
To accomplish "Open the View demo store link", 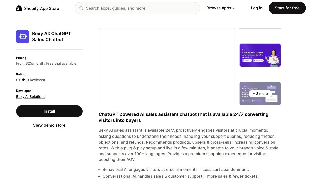I will [49, 125].
